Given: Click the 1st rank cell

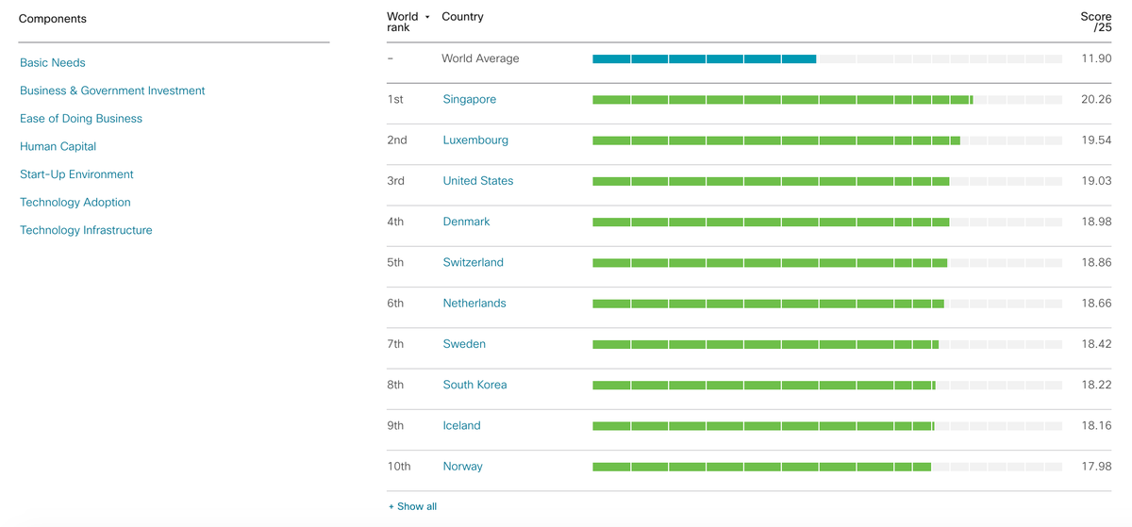Looking at the screenshot, I should coord(394,99).
